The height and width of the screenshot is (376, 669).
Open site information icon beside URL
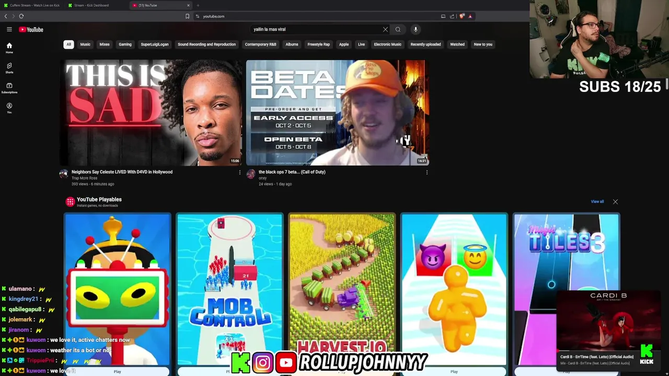pos(198,16)
